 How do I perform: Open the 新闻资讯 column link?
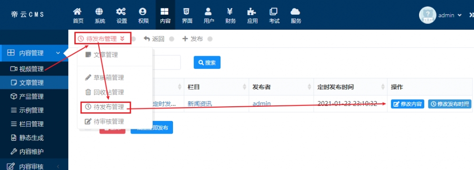(200, 104)
